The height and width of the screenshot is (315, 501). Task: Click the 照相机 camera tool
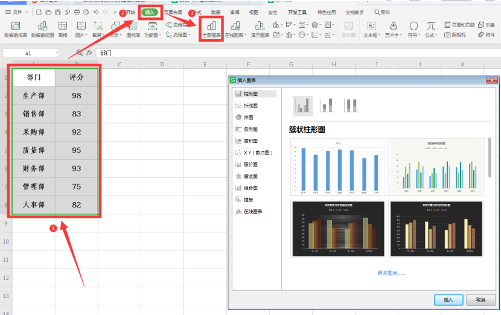[455, 34]
